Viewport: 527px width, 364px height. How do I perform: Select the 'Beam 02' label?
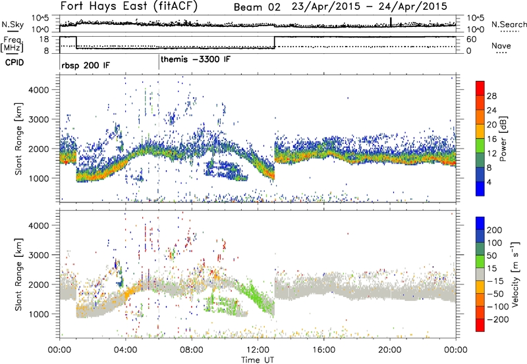pyautogui.click(x=257, y=7)
